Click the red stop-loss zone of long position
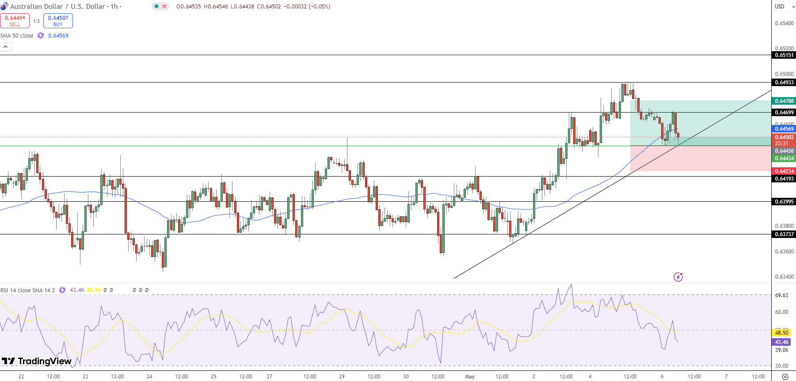Screen dimensions: 796x381 [701, 158]
